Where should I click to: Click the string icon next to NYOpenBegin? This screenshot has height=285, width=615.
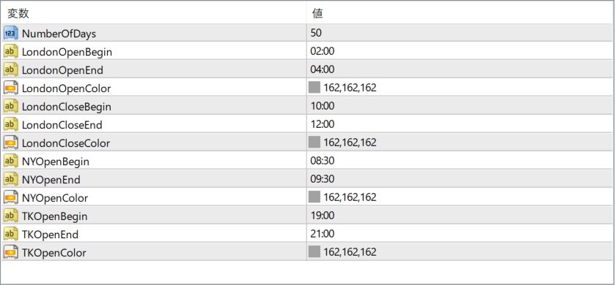point(10,161)
